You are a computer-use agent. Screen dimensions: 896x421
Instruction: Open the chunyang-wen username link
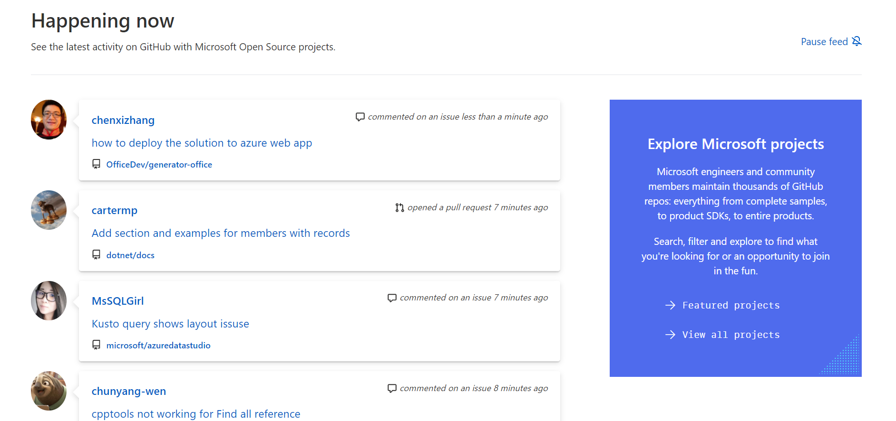click(x=128, y=391)
